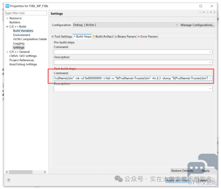Image resolution: width=221 pixels, height=189 pixels.
Task: Expand the C/C++ General tree node
Action: pos(7,52)
